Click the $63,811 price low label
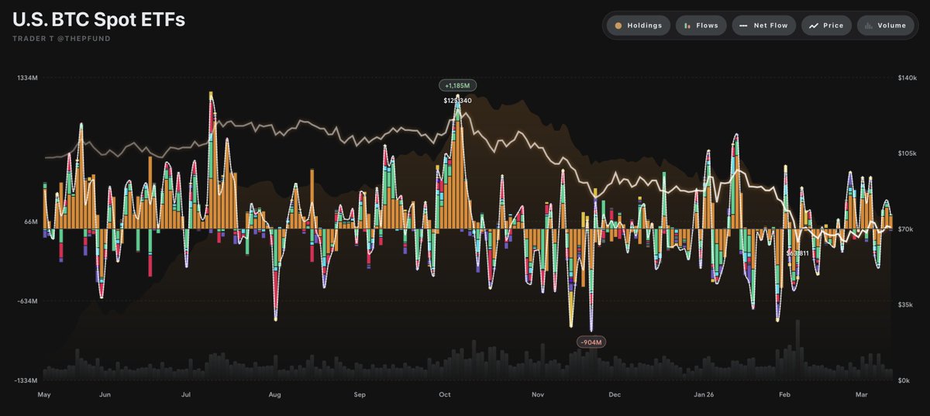930x416 pixels. (x=797, y=253)
